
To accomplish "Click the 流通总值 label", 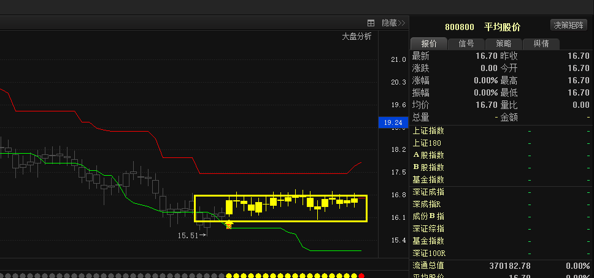I will [428, 266].
